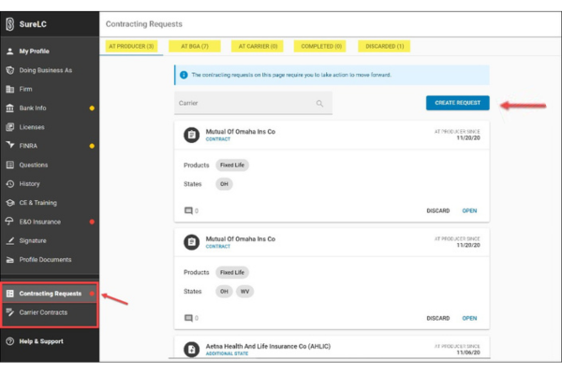The width and height of the screenshot is (562, 374).
Task: Open the OH-only Mutual Of Omaha request
Action: click(x=469, y=210)
